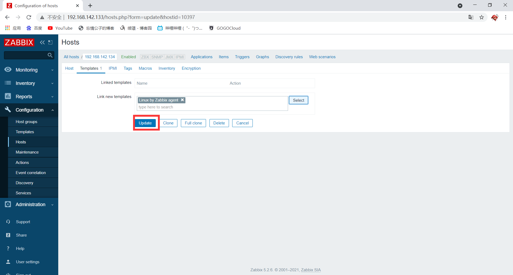
Task: Expand the Reports menu section
Action: (x=52, y=97)
